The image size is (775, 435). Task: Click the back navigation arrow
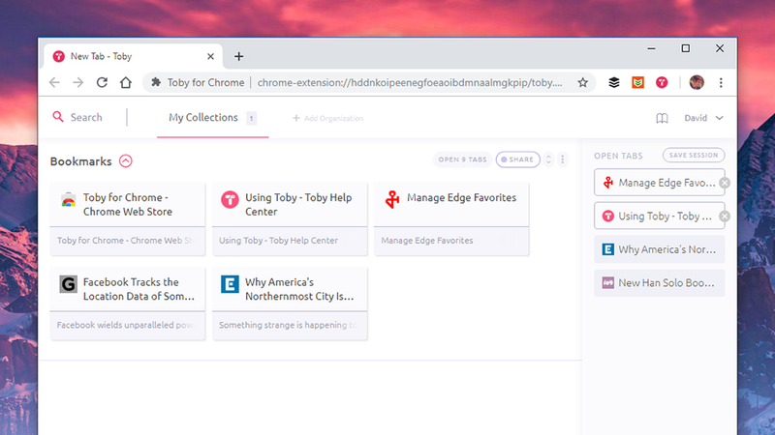54,82
